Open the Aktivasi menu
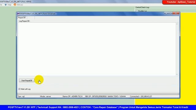 (x=20, y=5)
